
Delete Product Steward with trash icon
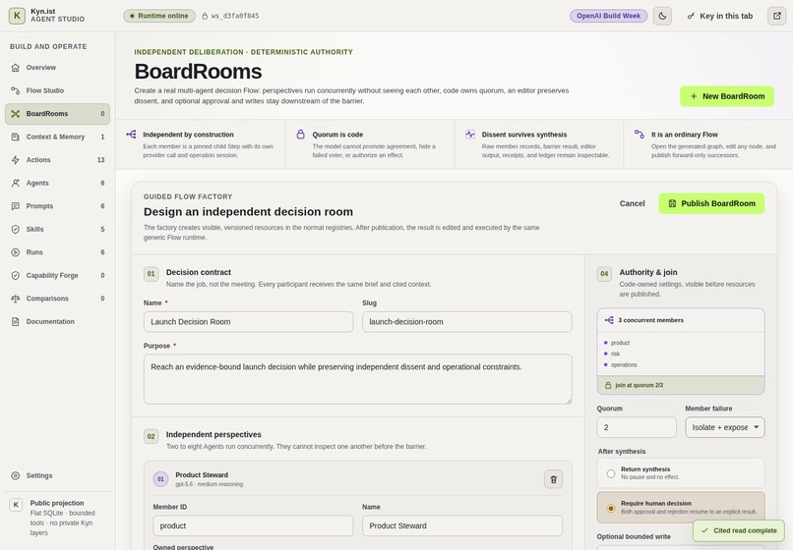click(553, 479)
